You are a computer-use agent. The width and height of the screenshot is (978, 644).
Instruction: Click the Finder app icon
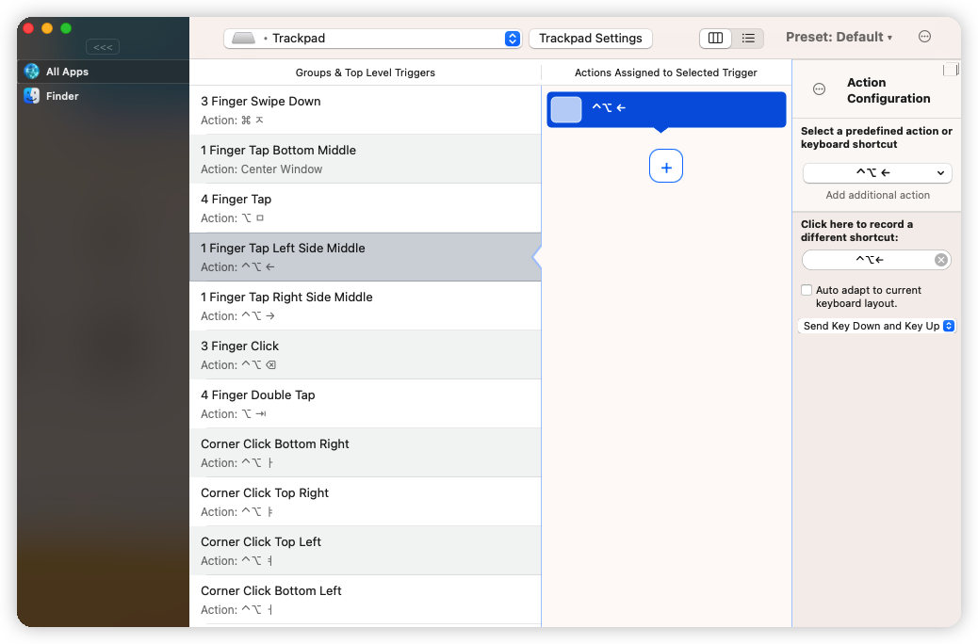pos(32,96)
